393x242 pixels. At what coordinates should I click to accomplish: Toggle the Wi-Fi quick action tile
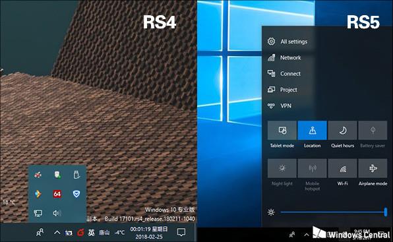(x=343, y=168)
